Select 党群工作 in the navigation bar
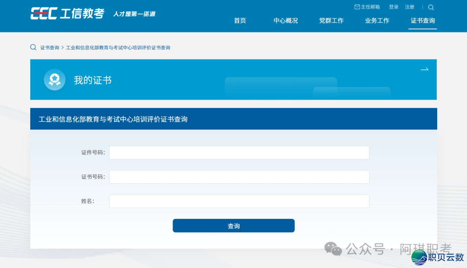467x268 pixels. tap(331, 21)
